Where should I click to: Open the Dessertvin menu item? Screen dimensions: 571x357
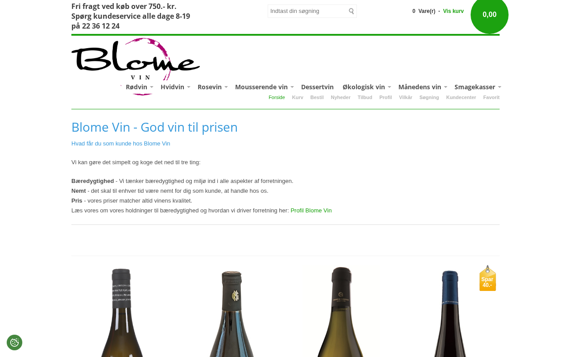(x=317, y=87)
